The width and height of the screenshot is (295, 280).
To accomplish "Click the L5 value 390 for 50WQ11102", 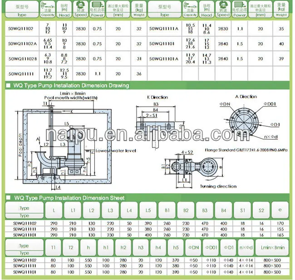I will coord(148,223).
